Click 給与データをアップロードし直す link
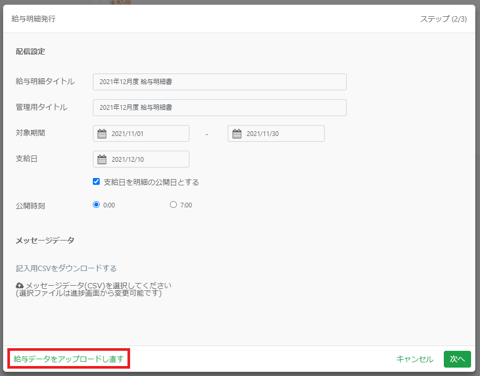The image size is (480, 376). pos(69,359)
